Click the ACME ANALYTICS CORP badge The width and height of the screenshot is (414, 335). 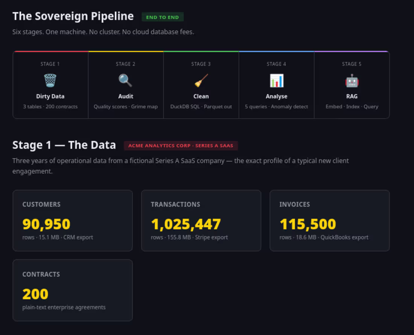[181, 146]
